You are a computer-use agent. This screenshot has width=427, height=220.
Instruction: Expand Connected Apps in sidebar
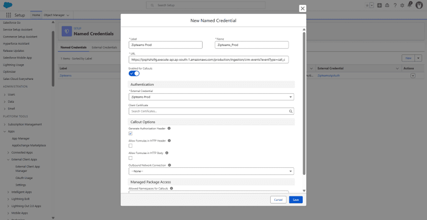coord(8,152)
